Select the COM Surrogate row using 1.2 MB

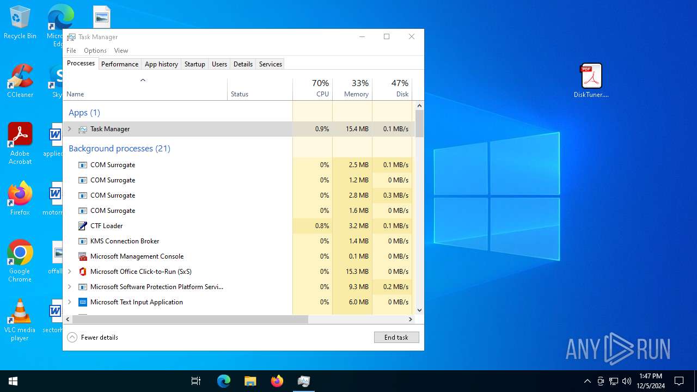click(x=239, y=180)
